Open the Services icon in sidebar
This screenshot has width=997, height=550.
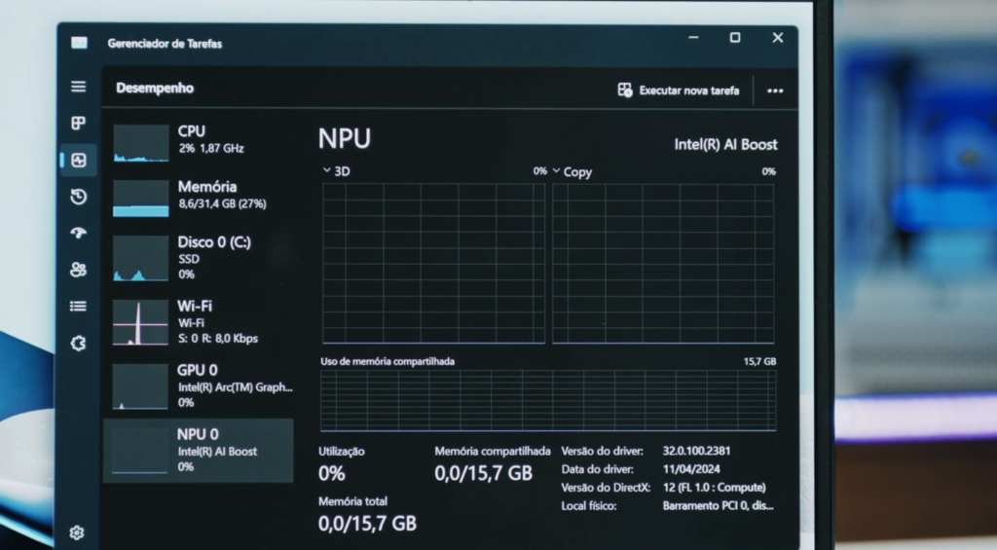78,344
